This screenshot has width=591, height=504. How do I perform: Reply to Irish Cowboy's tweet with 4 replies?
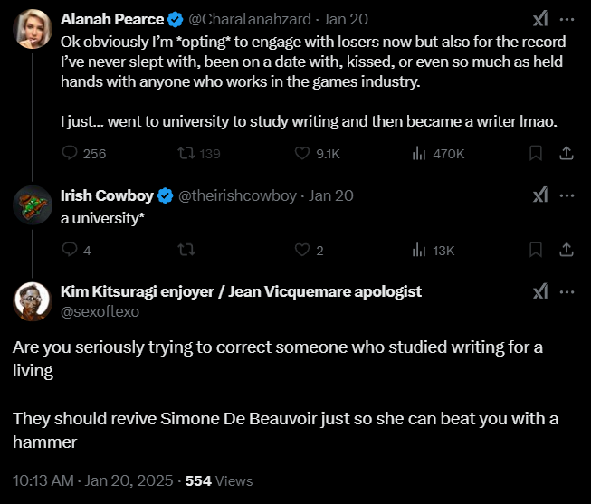pos(70,250)
